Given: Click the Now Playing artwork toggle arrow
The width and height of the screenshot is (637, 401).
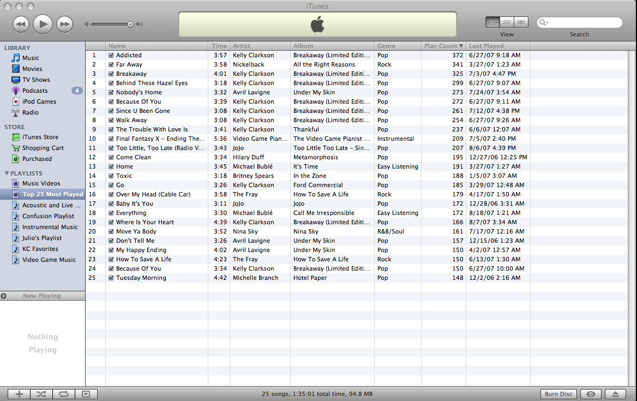Looking at the screenshot, I should click(4, 296).
